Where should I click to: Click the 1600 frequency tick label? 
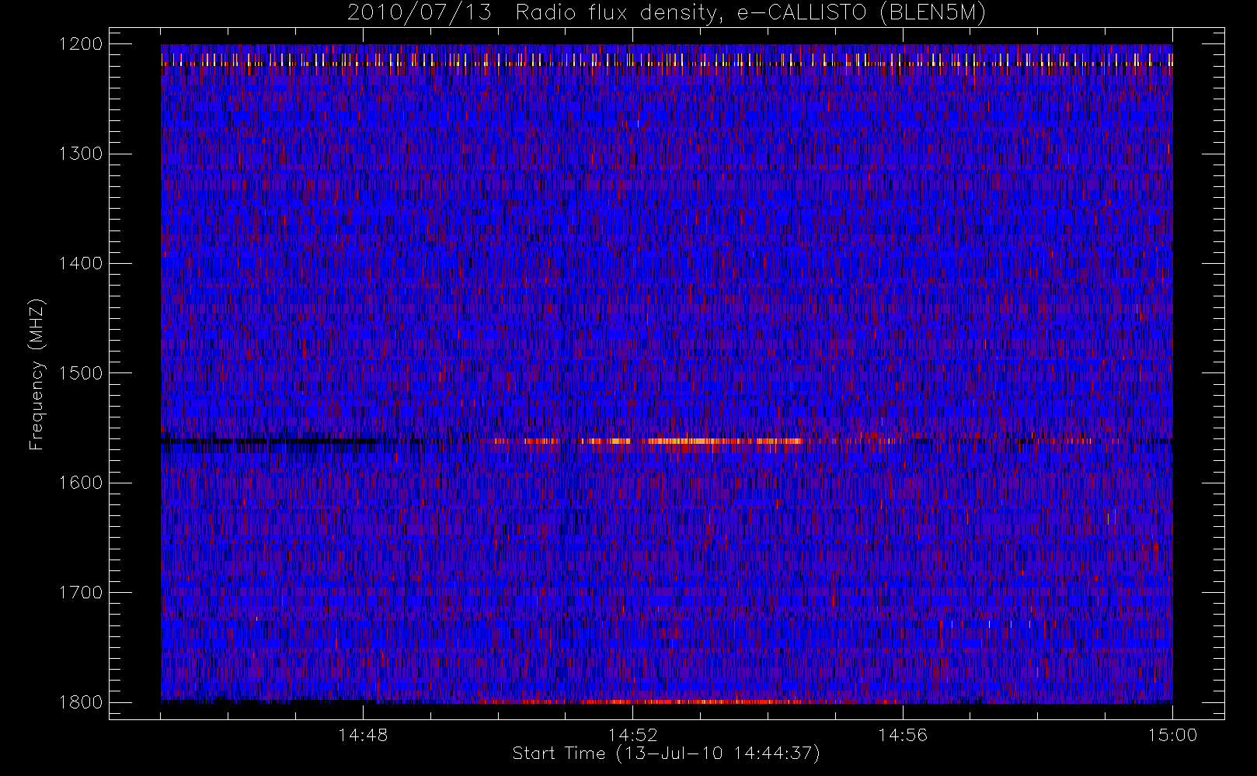[81, 483]
